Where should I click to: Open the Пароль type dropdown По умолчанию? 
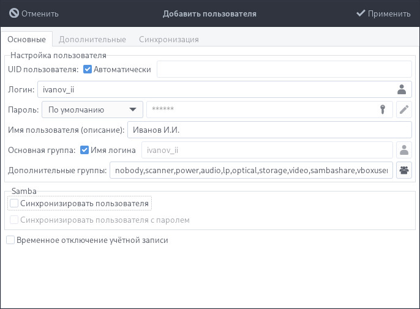(x=92, y=110)
